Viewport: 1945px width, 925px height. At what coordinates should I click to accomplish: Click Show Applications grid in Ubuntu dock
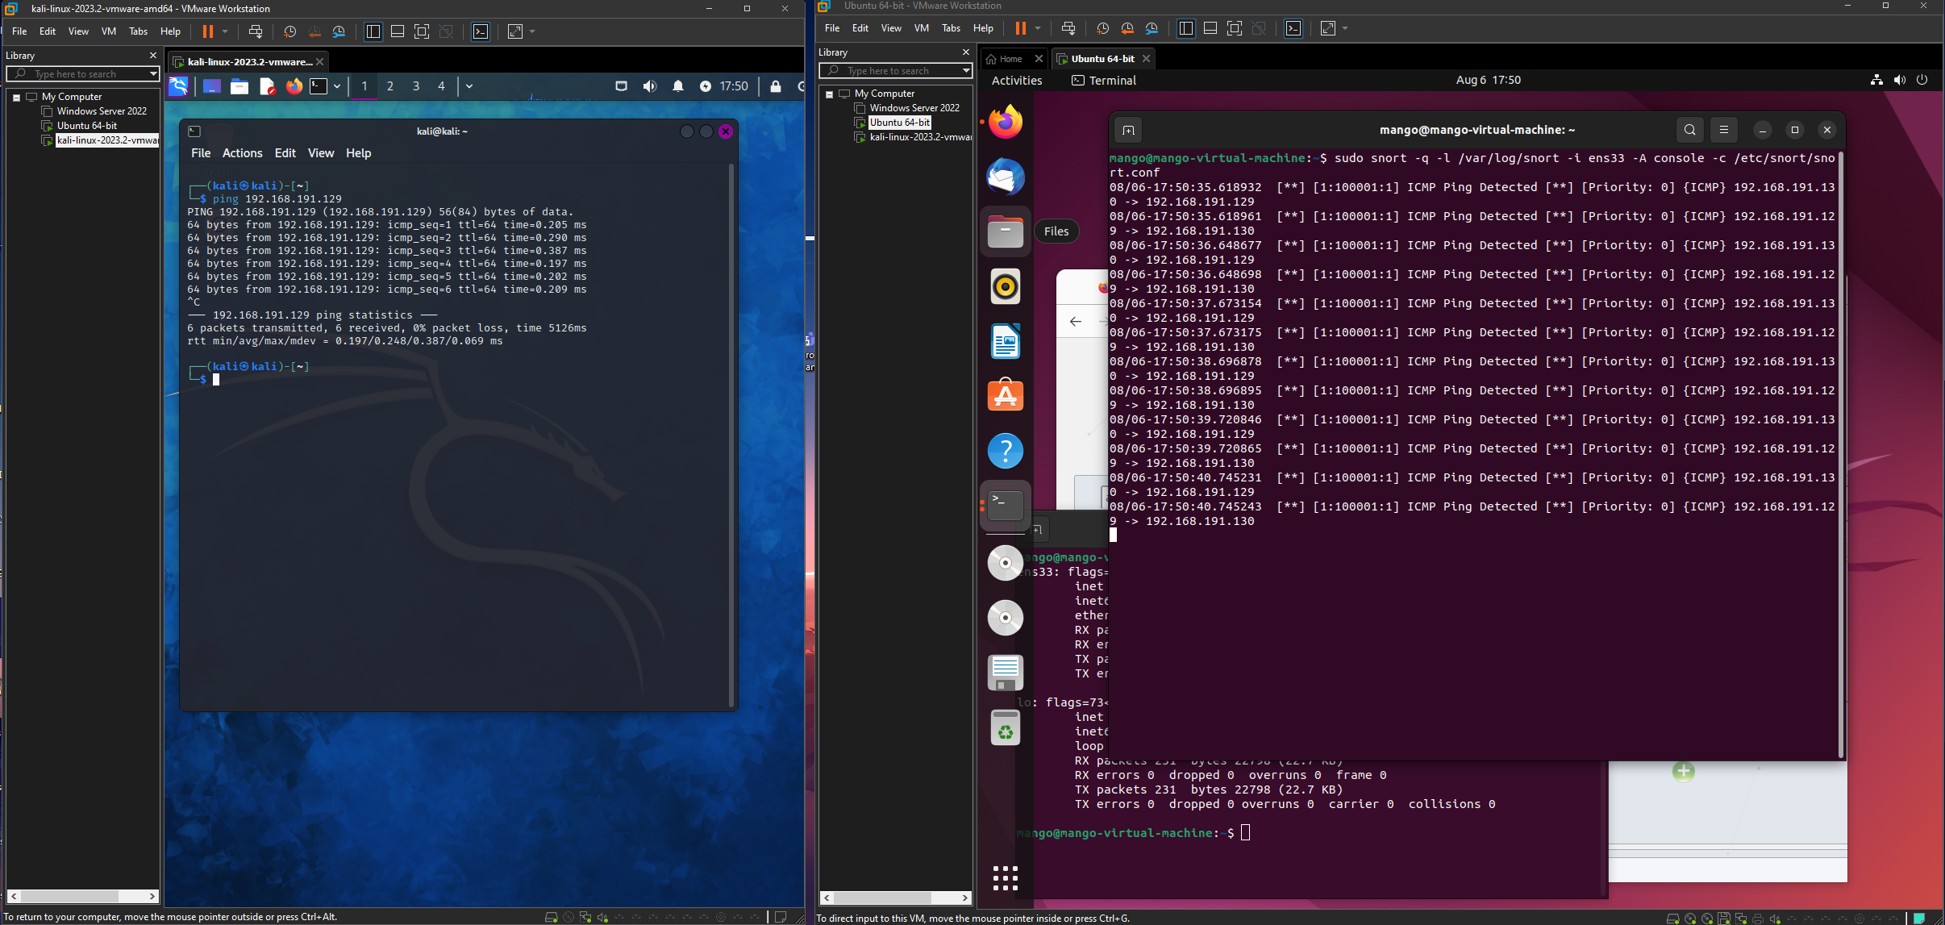(x=1006, y=878)
